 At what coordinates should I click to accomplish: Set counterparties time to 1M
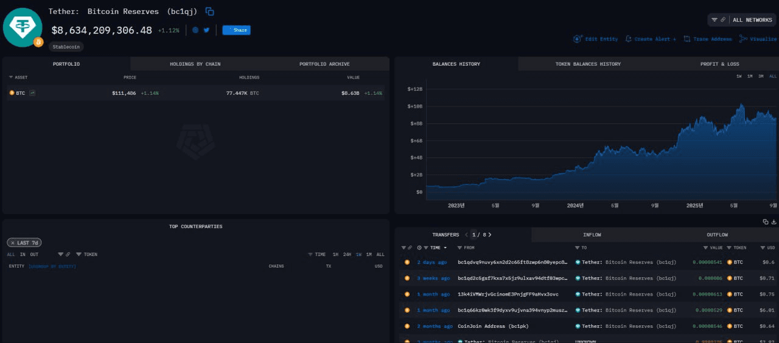click(369, 254)
